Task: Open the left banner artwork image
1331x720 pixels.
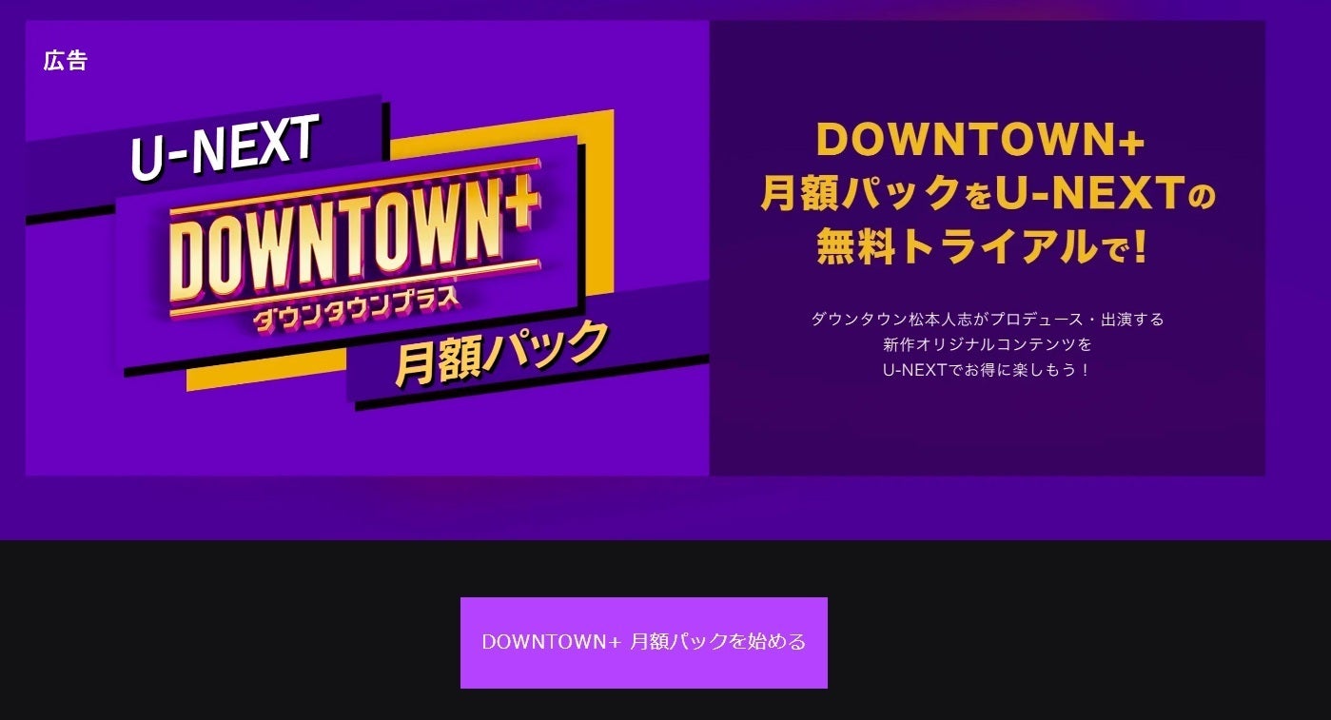Action: coord(367,248)
